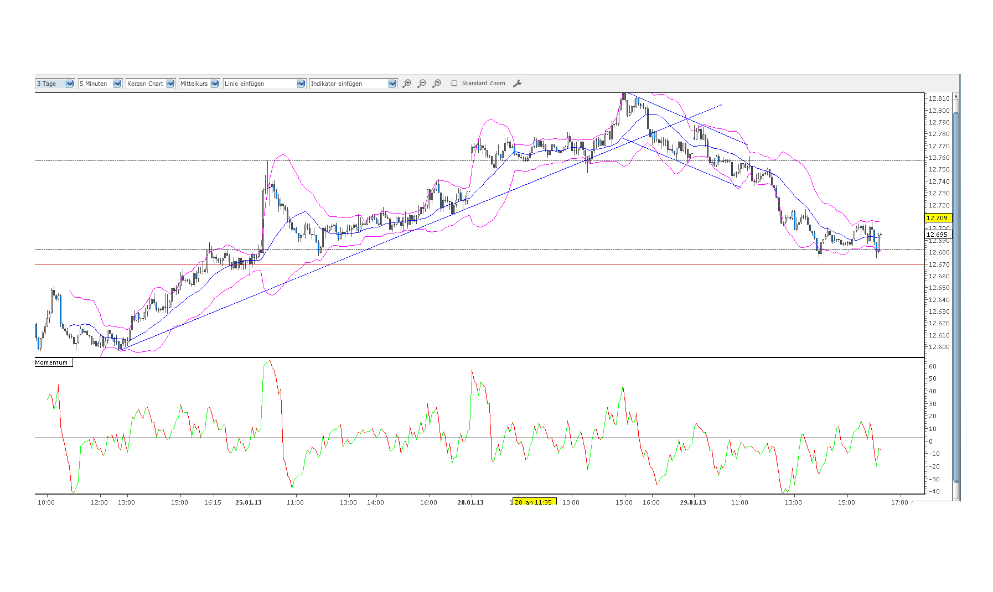Viewport: 993px width, 592px height.
Task: Click the 12.695 price label on the axis
Action: tap(937, 234)
